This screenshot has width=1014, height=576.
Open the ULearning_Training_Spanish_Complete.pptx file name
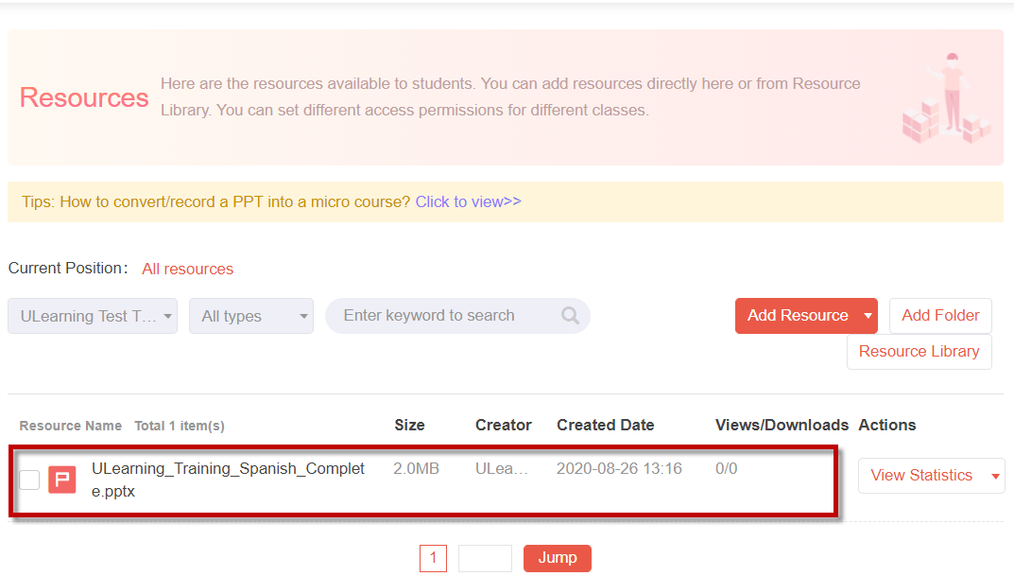tap(229, 480)
